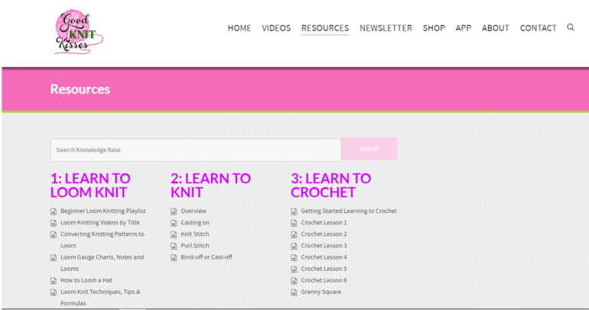Open Loom Knit Techniques, Tips & Formulas
589x310 pixels.
coord(100,297)
